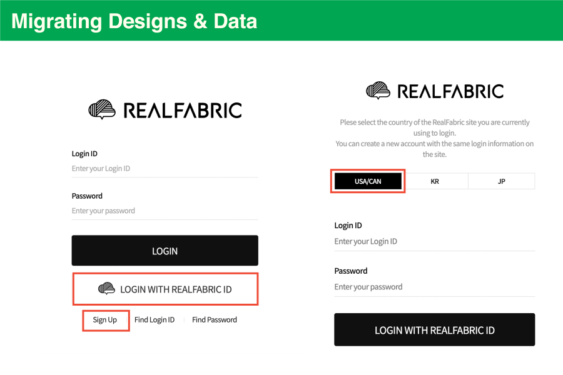The image size is (563, 375).
Task: Click the RealFabric yarn logo in the Sign Up form
Action: pos(102,110)
